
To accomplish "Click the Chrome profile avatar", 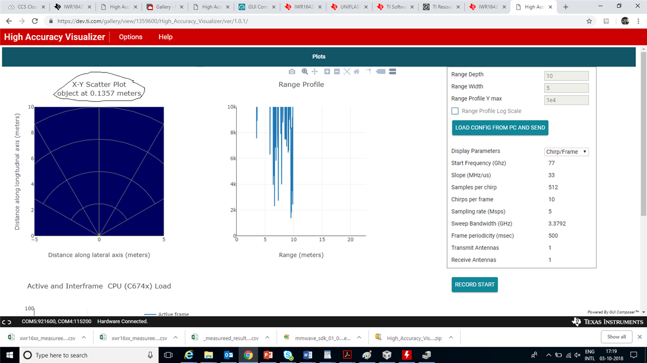I will pyautogui.click(x=625, y=21).
